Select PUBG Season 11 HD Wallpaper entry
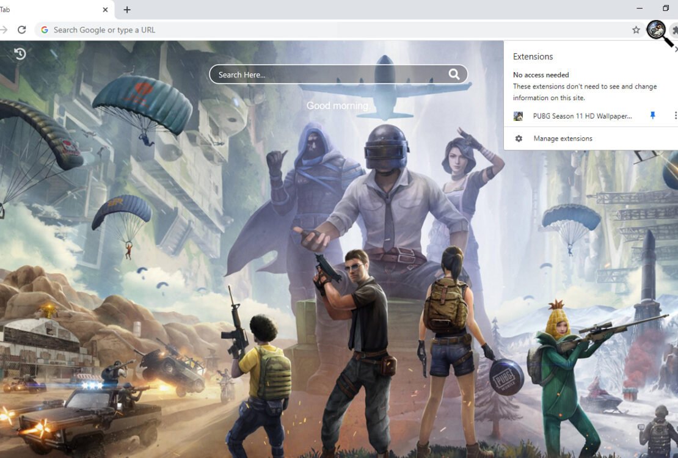Image resolution: width=678 pixels, height=458 pixels. point(581,116)
